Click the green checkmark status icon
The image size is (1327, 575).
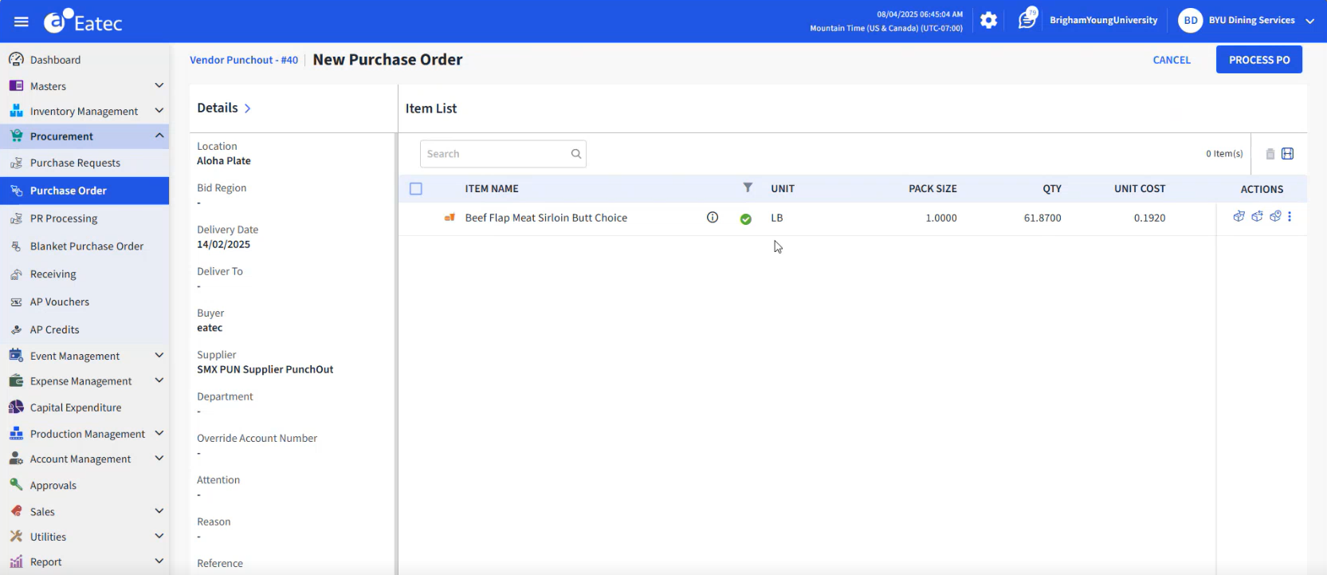click(x=745, y=219)
